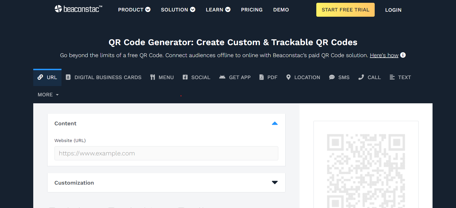456x208 pixels.
Task: Click the Social Facebook icon
Action: [185, 77]
